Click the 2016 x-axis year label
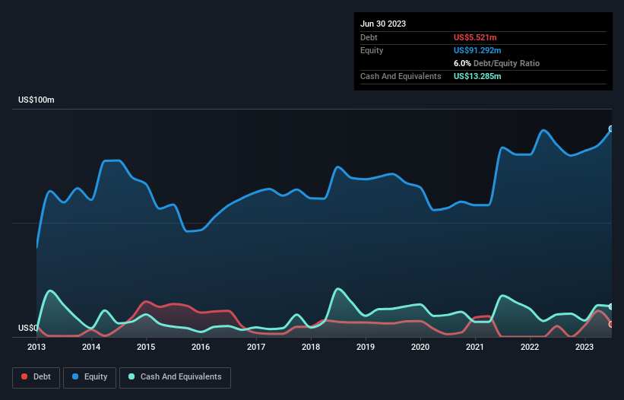The width and height of the screenshot is (624, 400). tap(201, 348)
